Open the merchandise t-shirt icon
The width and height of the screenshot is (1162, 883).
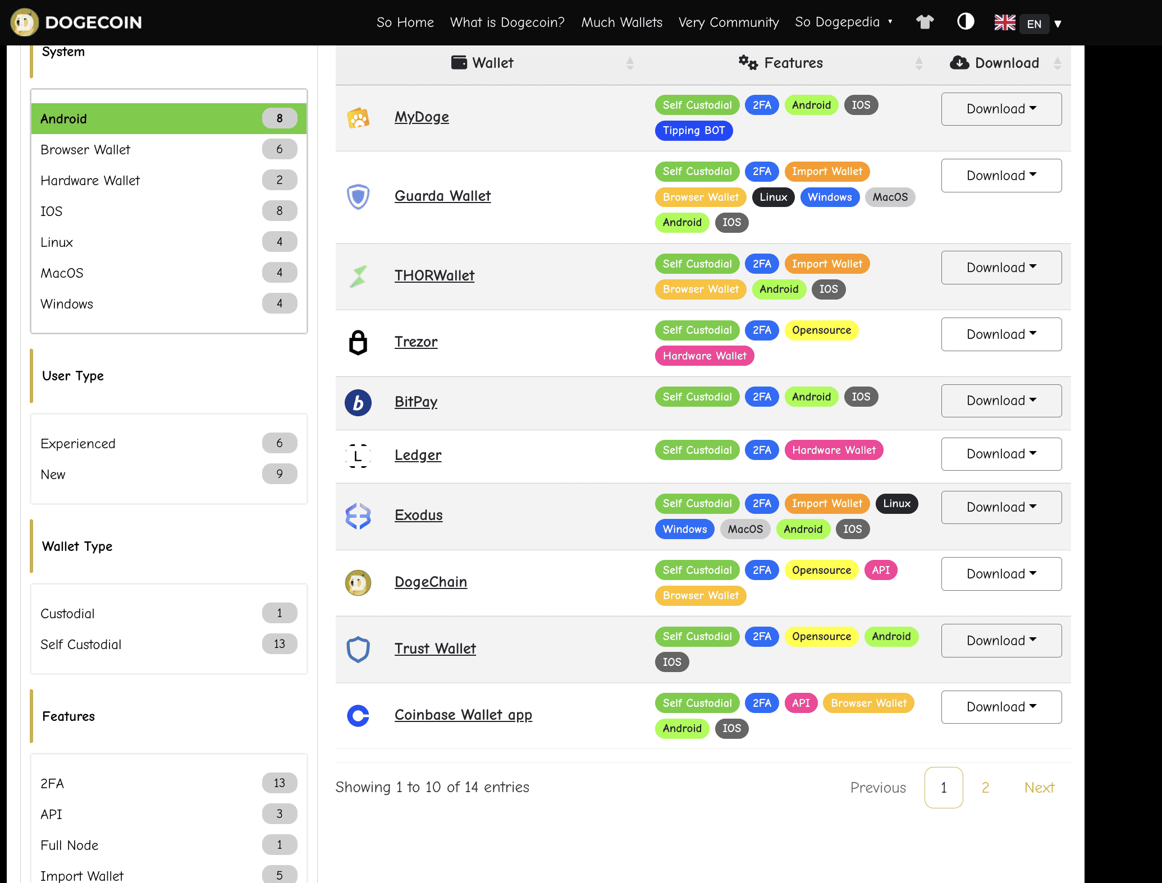[x=925, y=22]
